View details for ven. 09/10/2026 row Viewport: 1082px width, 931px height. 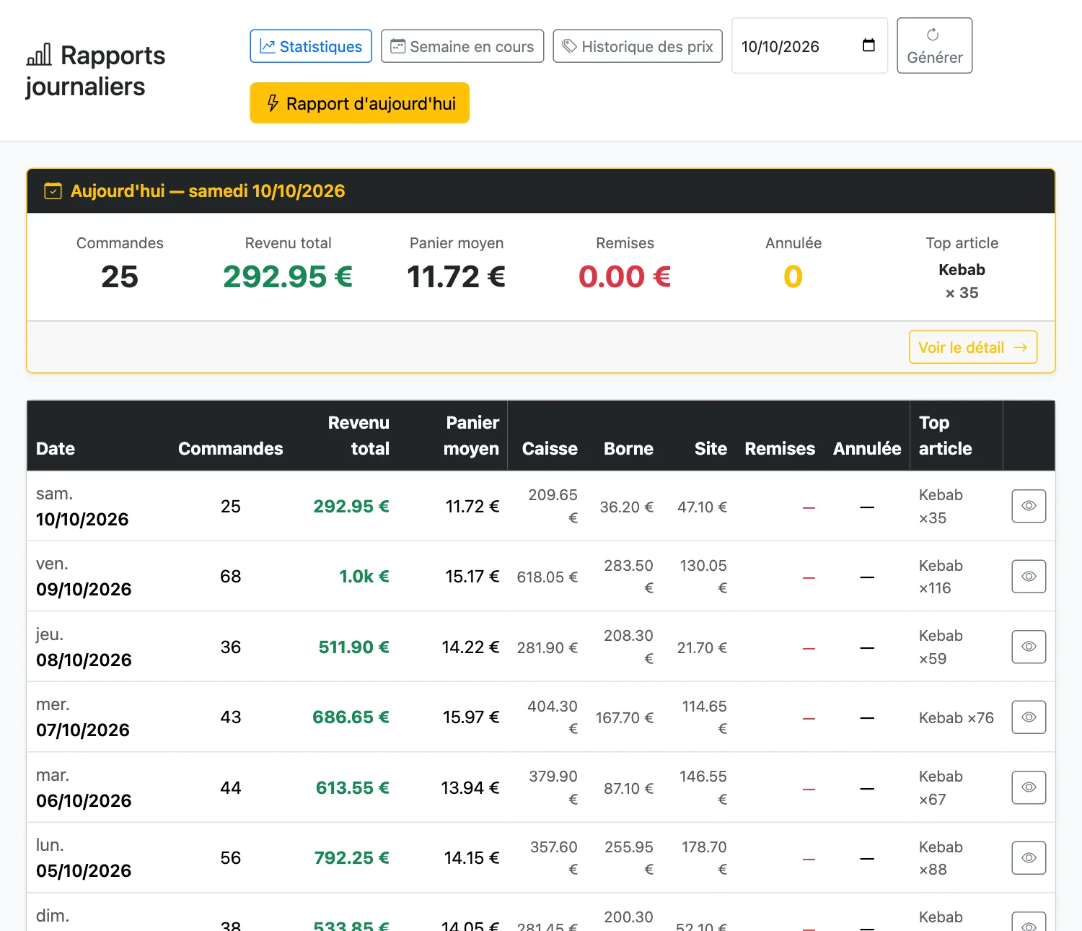1029,577
